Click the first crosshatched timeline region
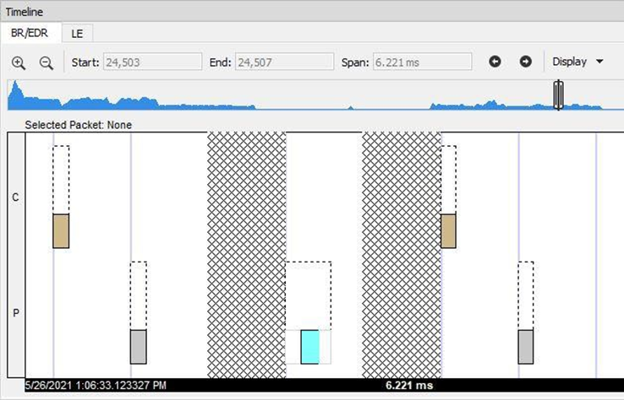The height and width of the screenshot is (400, 624). (247, 255)
